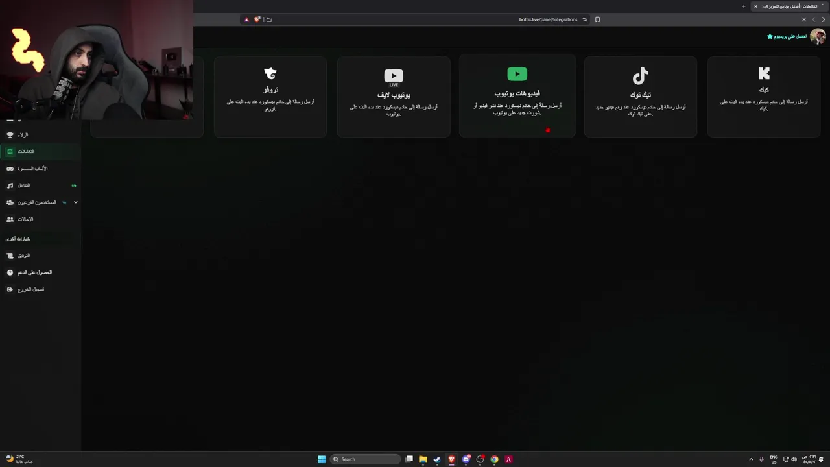The width and height of the screenshot is (830, 467).
Task: Click the share icon in browser toolbar
Action: pyautogui.click(x=269, y=19)
